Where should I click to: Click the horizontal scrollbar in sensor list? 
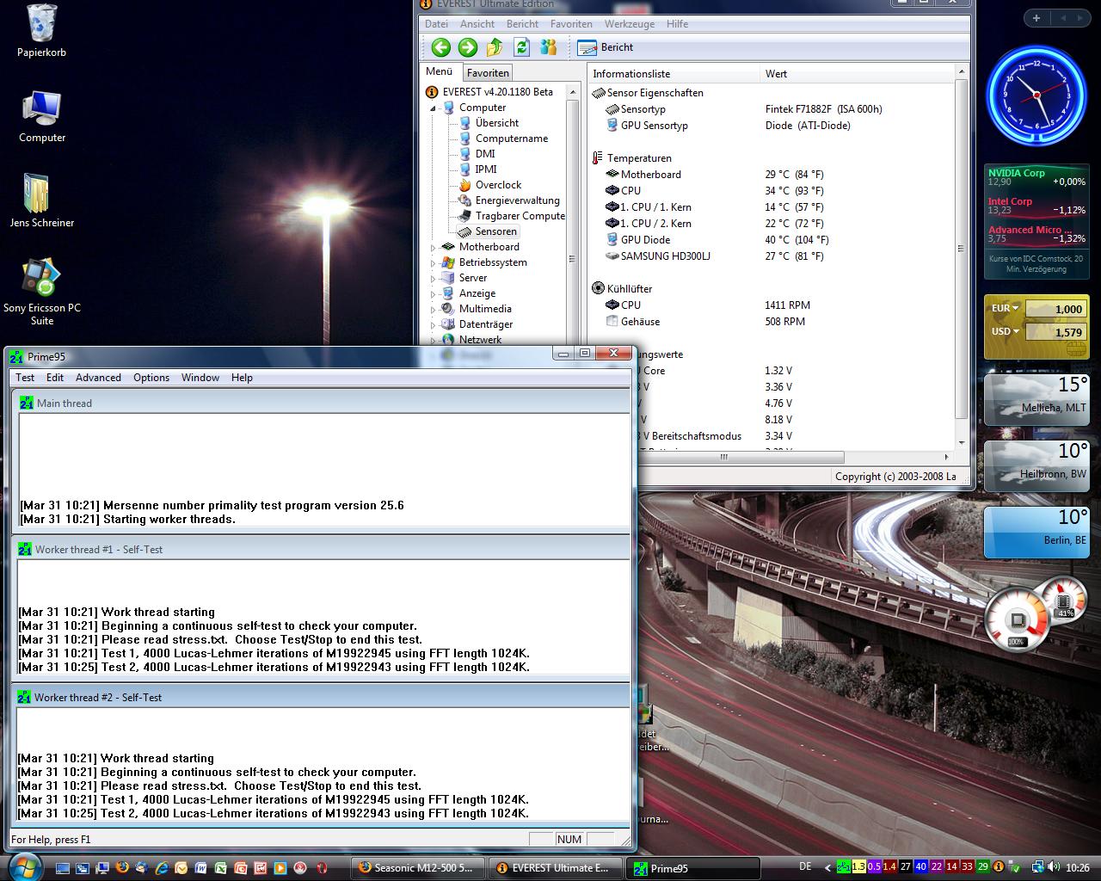tap(723, 458)
